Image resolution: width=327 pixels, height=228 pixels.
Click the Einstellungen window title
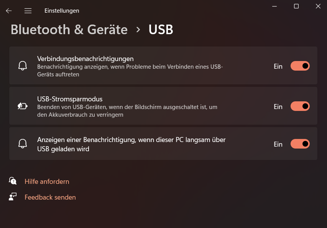[62, 11]
